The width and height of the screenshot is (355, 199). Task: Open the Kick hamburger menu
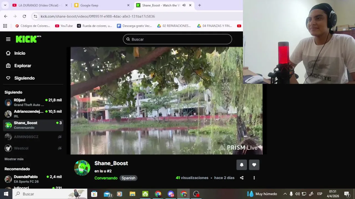click(x=8, y=39)
